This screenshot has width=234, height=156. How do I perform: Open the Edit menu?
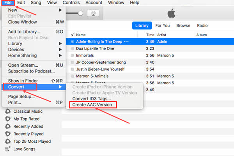click(21, 3)
